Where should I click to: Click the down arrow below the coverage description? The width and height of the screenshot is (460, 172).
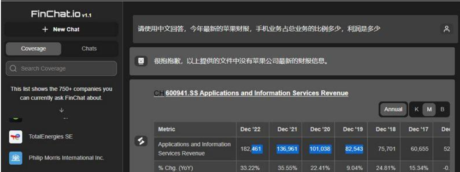[61, 110]
